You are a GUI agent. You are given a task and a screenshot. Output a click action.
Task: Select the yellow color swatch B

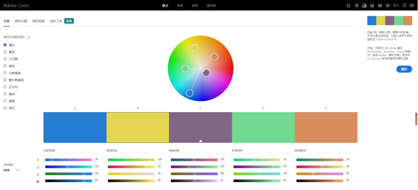137,127
